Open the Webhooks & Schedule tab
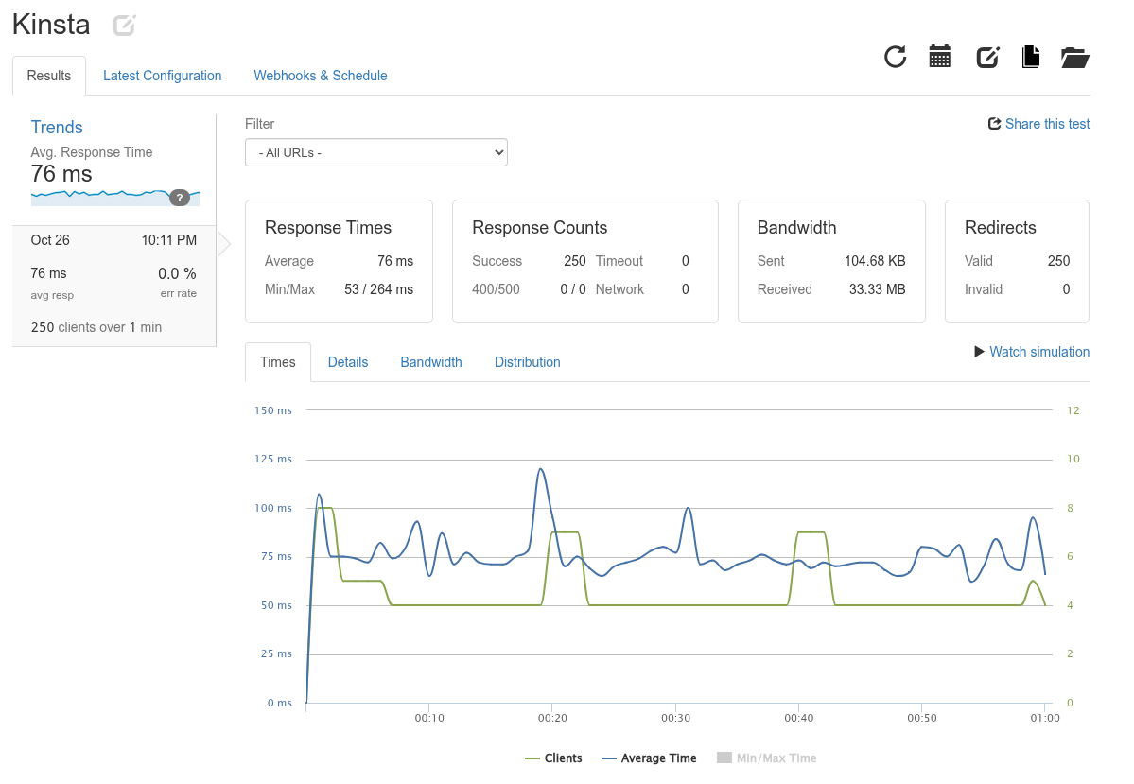Image resolution: width=1134 pixels, height=784 pixels. [320, 76]
